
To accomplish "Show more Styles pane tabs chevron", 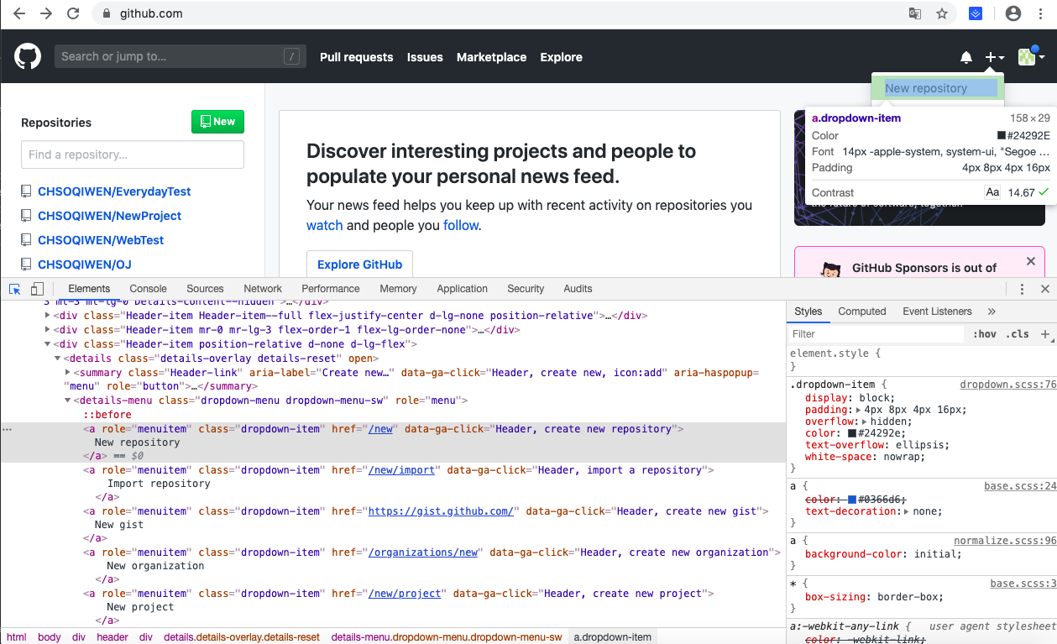I will click(992, 312).
